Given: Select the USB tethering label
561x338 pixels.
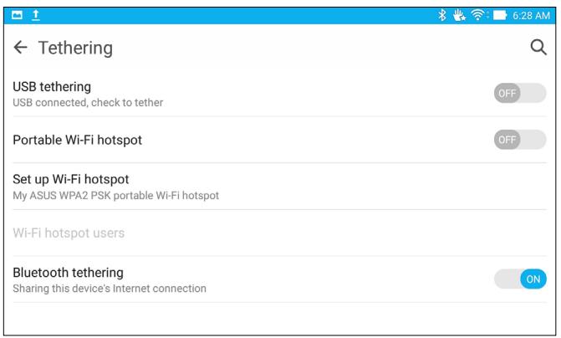Looking at the screenshot, I should [52, 87].
